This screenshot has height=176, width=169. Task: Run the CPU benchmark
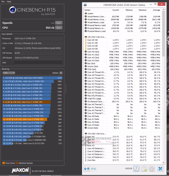point(59,28)
